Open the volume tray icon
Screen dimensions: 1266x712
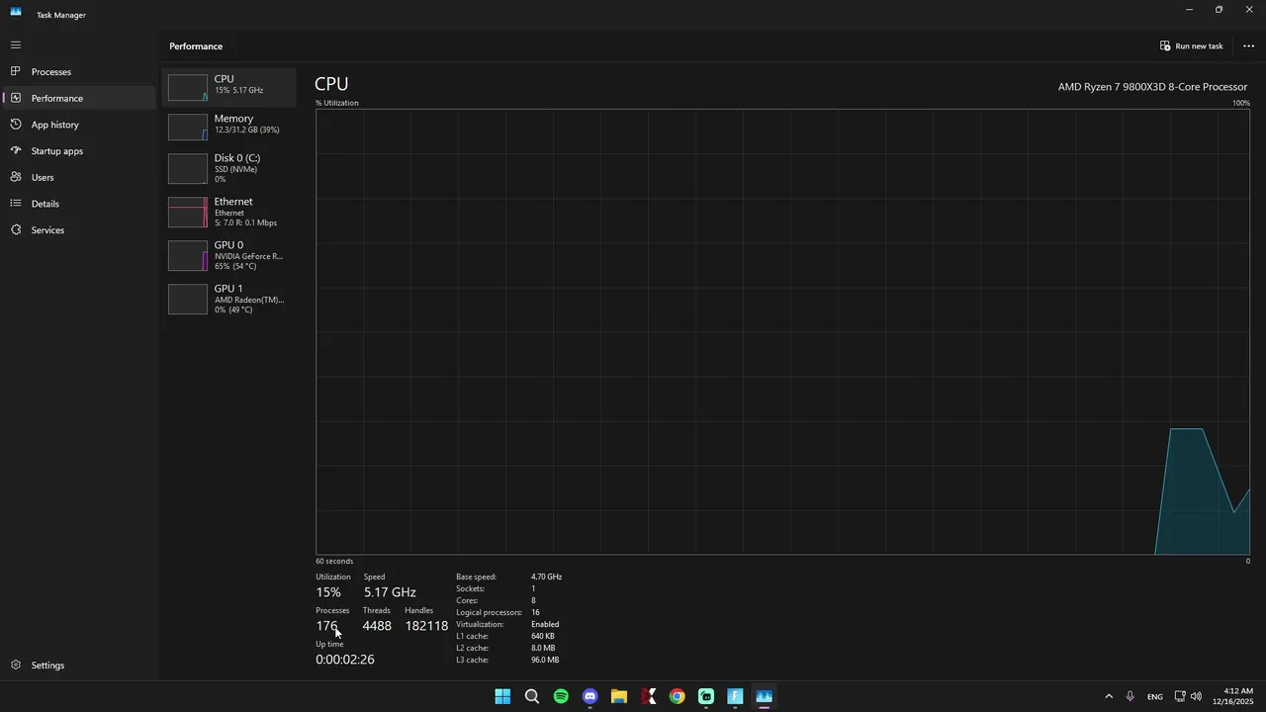(x=1197, y=696)
